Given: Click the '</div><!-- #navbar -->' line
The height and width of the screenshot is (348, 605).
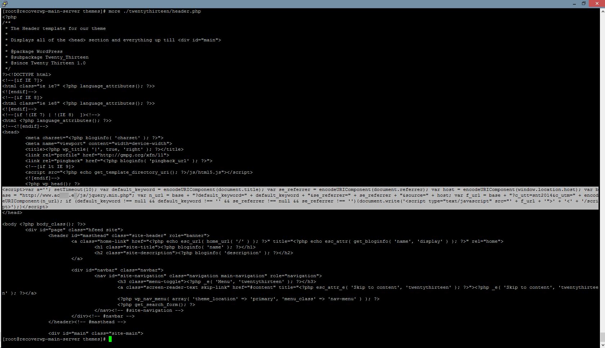Looking at the screenshot, I should (103, 316).
